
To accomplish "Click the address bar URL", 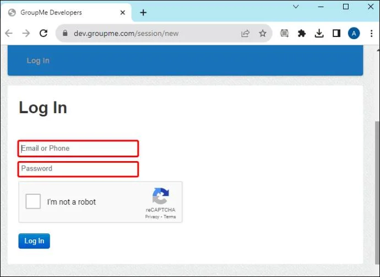I will [x=126, y=33].
